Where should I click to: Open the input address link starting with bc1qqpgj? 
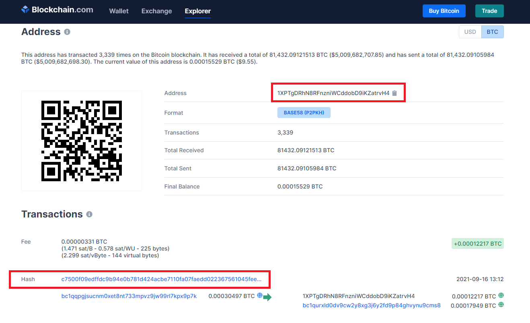point(129,296)
